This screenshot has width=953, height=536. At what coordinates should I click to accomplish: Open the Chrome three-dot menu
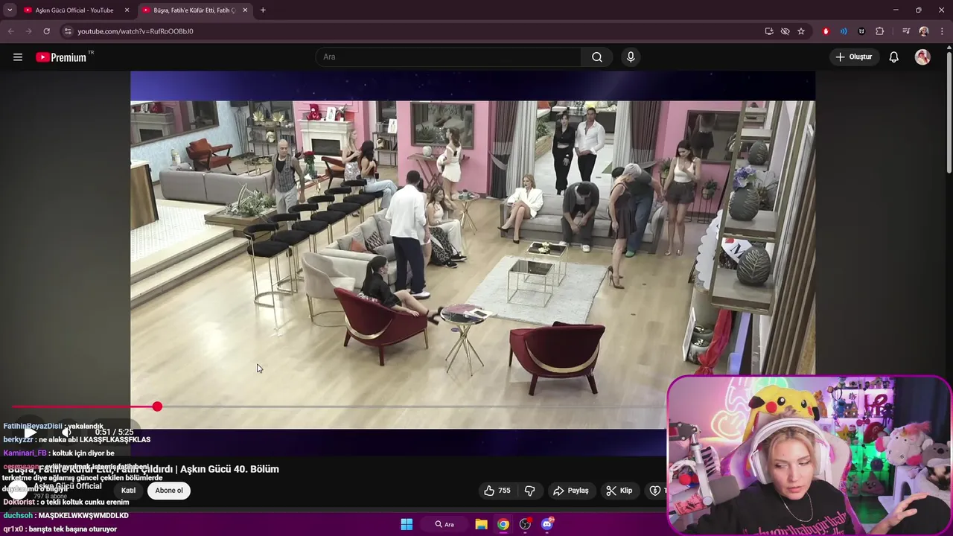point(942,31)
